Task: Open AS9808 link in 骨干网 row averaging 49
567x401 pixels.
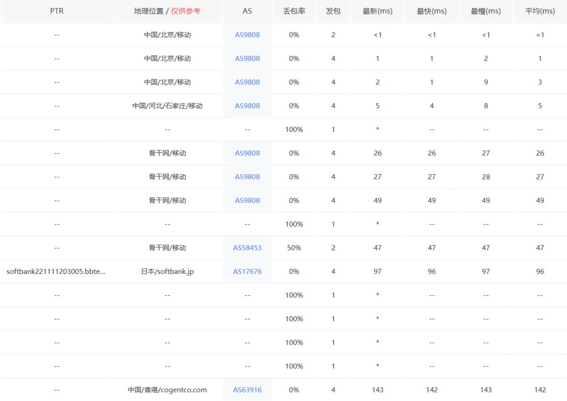Action: pyautogui.click(x=247, y=200)
